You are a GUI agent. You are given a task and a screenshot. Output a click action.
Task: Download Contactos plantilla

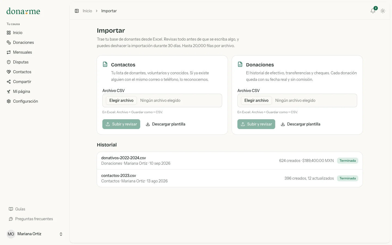point(166,124)
